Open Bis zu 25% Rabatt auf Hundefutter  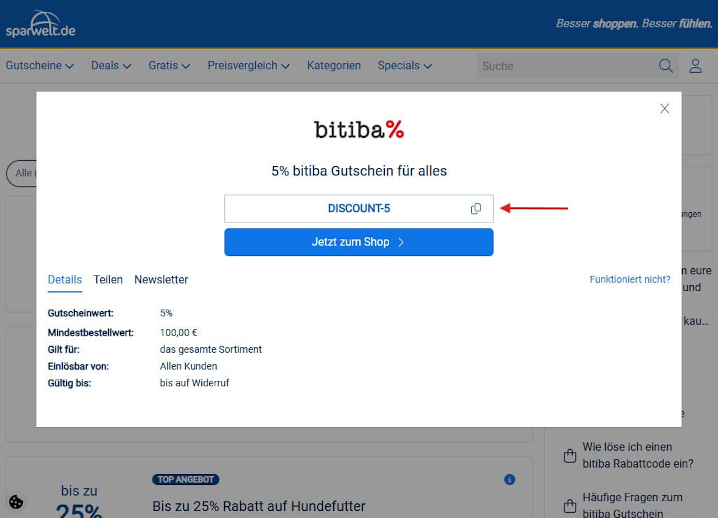(x=259, y=506)
